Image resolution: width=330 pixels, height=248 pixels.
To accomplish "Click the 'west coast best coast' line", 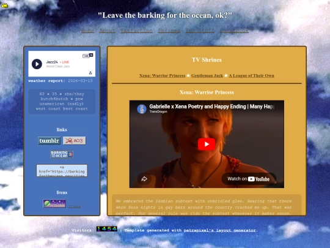I will click(x=62, y=108).
